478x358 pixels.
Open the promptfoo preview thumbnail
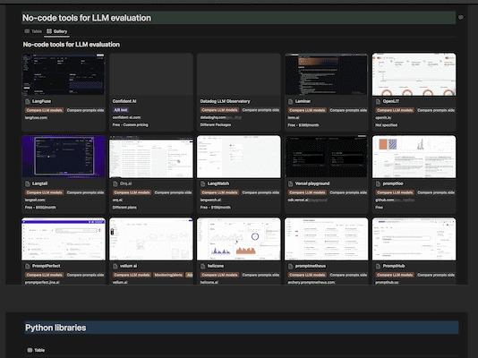[414, 157]
